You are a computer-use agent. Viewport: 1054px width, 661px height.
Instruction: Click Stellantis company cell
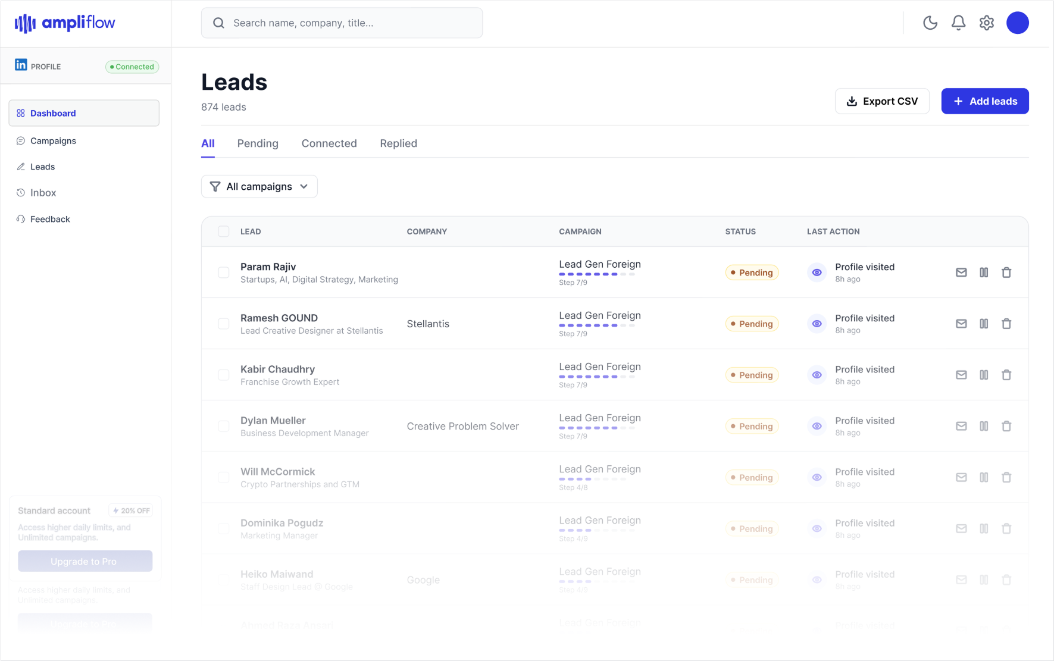428,324
